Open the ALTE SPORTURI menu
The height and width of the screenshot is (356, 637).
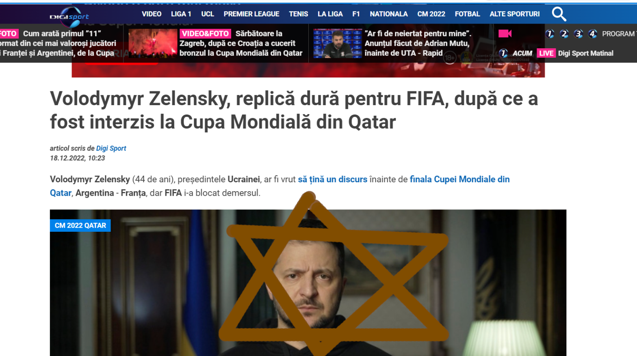(515, 14)
